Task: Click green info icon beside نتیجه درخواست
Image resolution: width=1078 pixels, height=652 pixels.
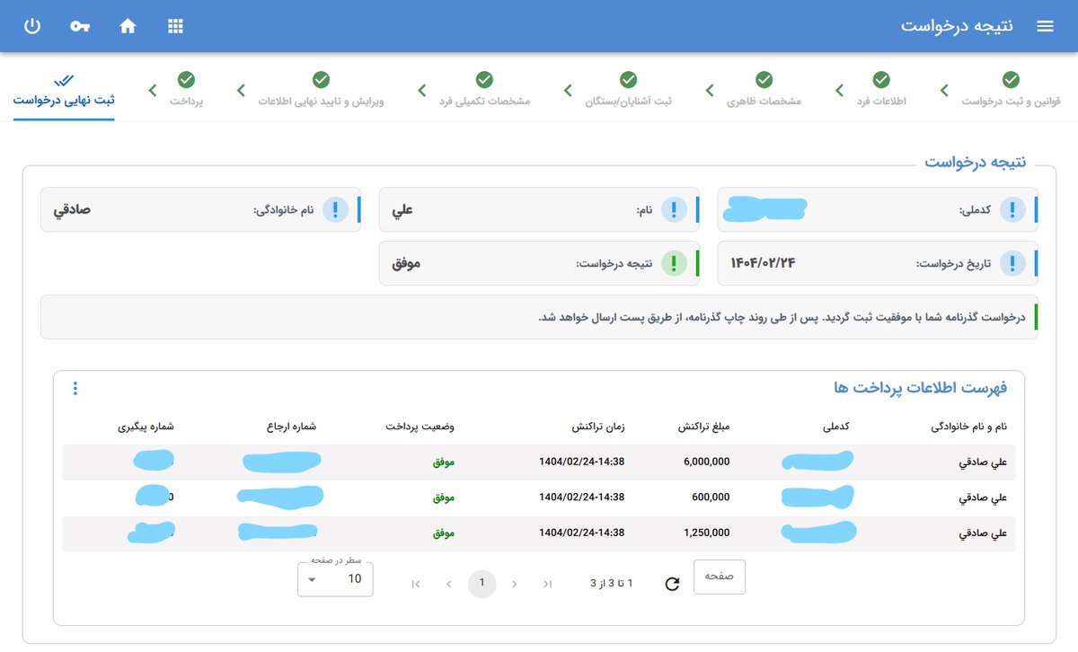Action: coord(674,263)
